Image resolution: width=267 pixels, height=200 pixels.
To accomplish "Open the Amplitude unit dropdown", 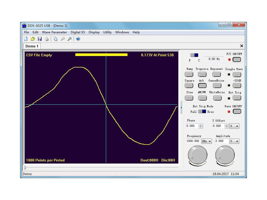I will [x=234, y=141].
